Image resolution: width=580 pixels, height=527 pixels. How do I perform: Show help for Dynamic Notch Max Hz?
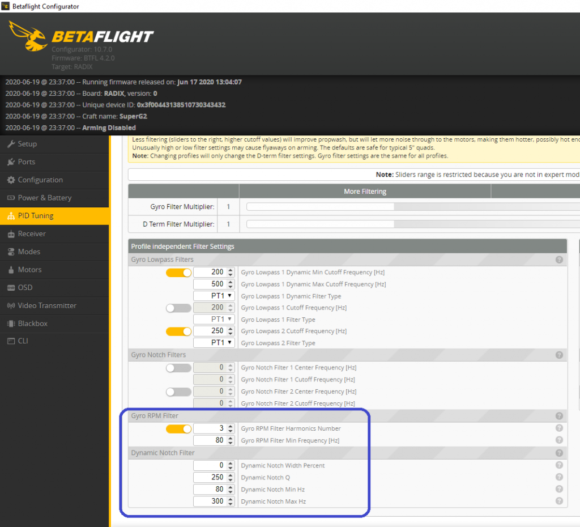pyautogui.click(x=559, y=501)
